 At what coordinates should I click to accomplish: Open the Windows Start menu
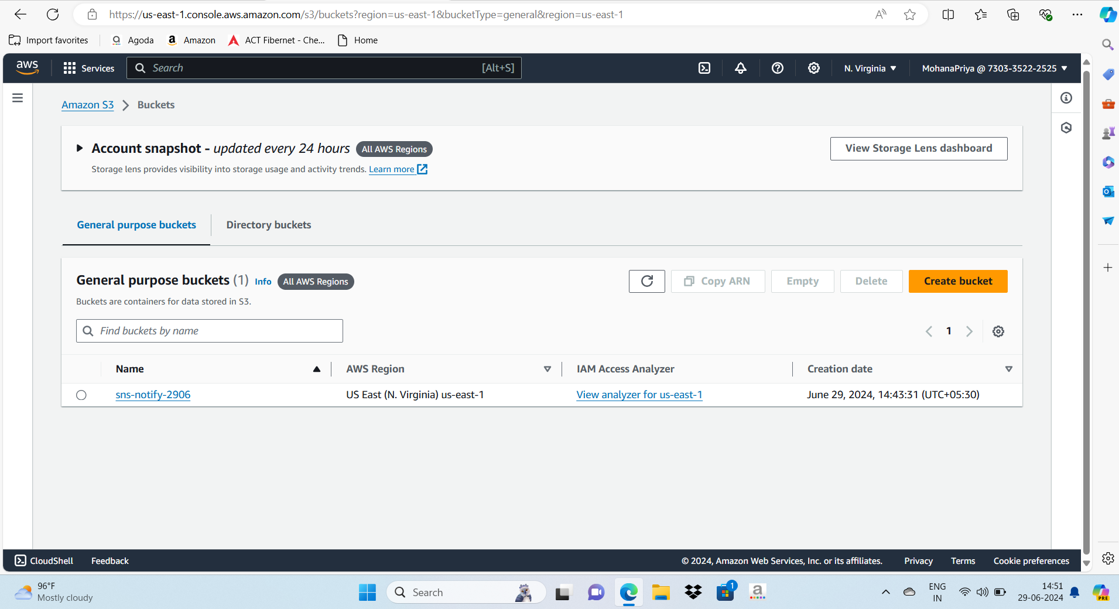pos(367,593)
